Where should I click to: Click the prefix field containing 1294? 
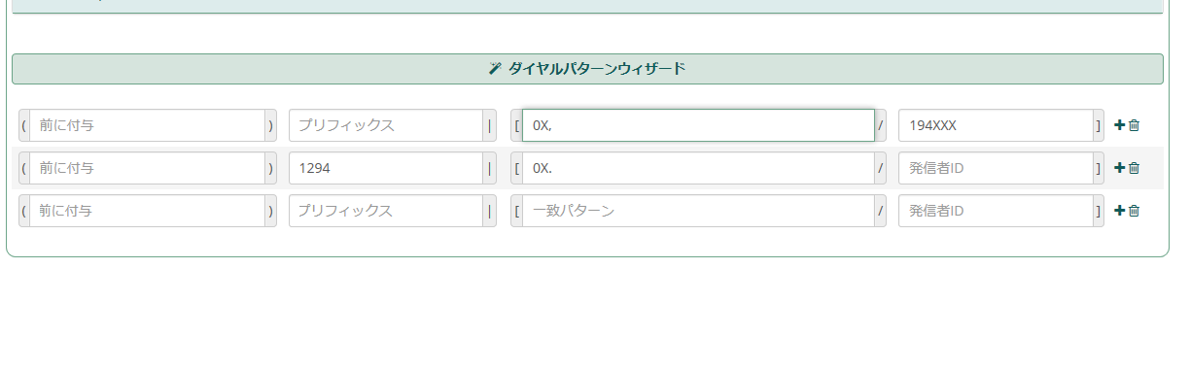pyautogui.click(x=385, y=168)
